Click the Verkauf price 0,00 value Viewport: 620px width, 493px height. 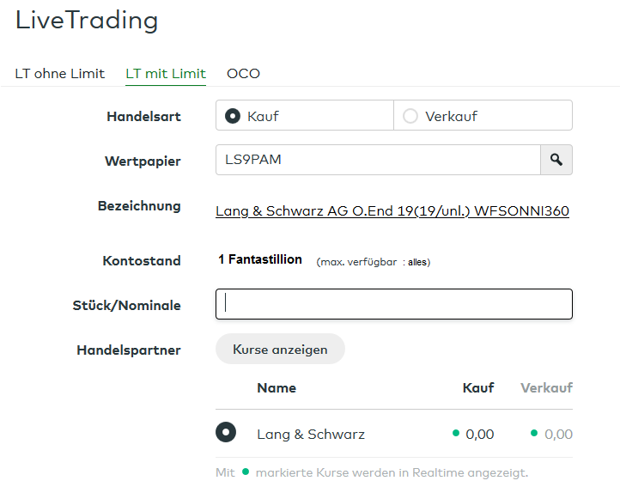click(558, 434)
